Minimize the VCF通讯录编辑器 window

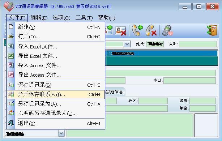pyautogui.click(x=185, y=7)
